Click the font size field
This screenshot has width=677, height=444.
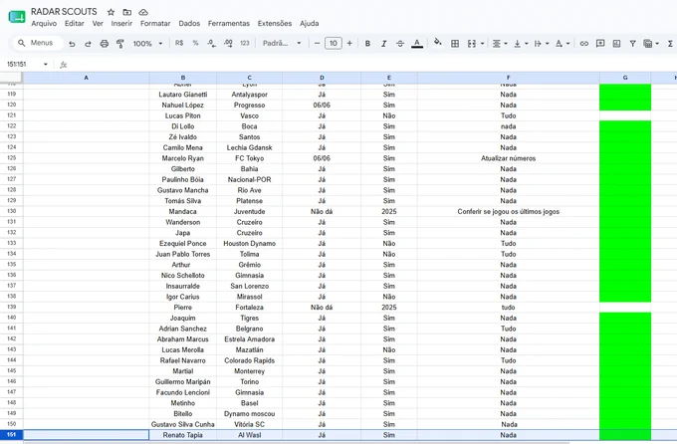[334, 43]
